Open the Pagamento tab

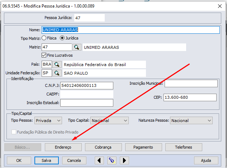tap(143, 147)
